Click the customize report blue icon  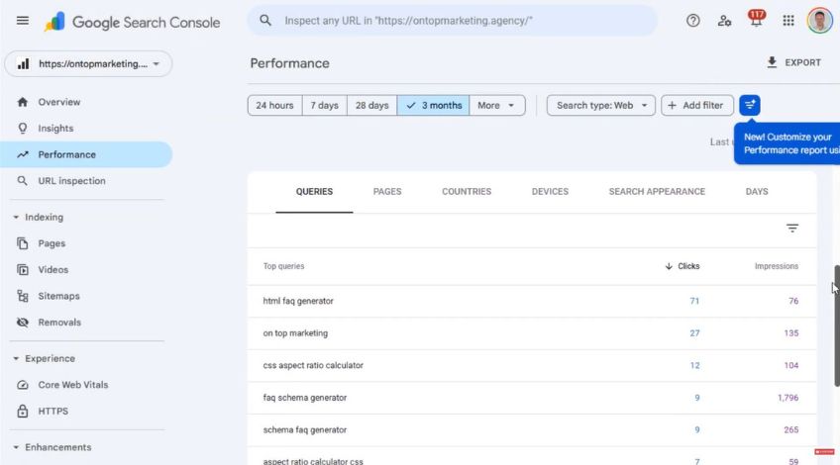click(x=750, y=105)
